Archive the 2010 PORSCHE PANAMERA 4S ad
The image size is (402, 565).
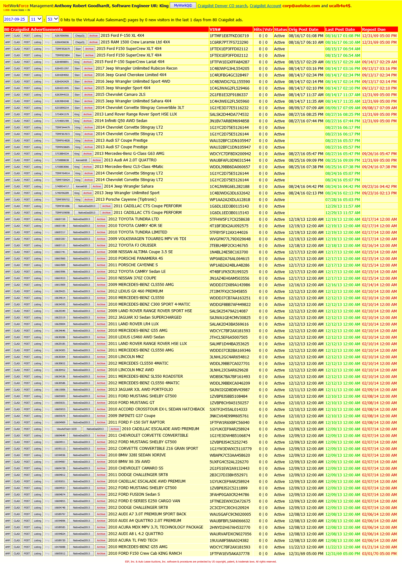click(101, 258)
